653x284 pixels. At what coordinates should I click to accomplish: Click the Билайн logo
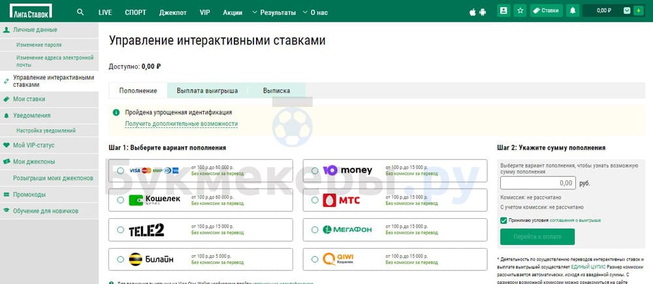[x=151, y=259]
